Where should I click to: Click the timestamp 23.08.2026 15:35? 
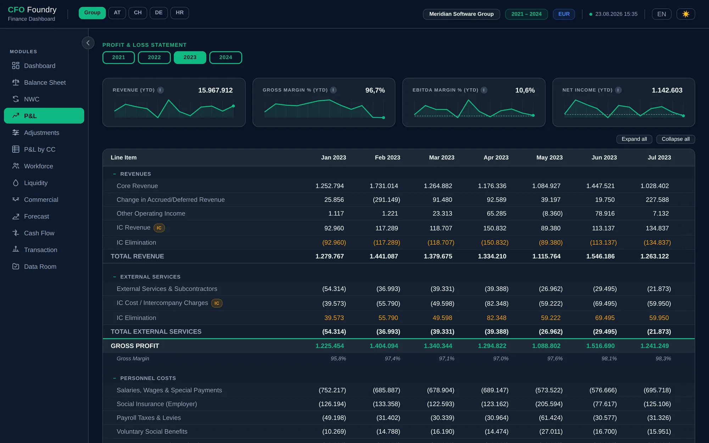[616, 14]
